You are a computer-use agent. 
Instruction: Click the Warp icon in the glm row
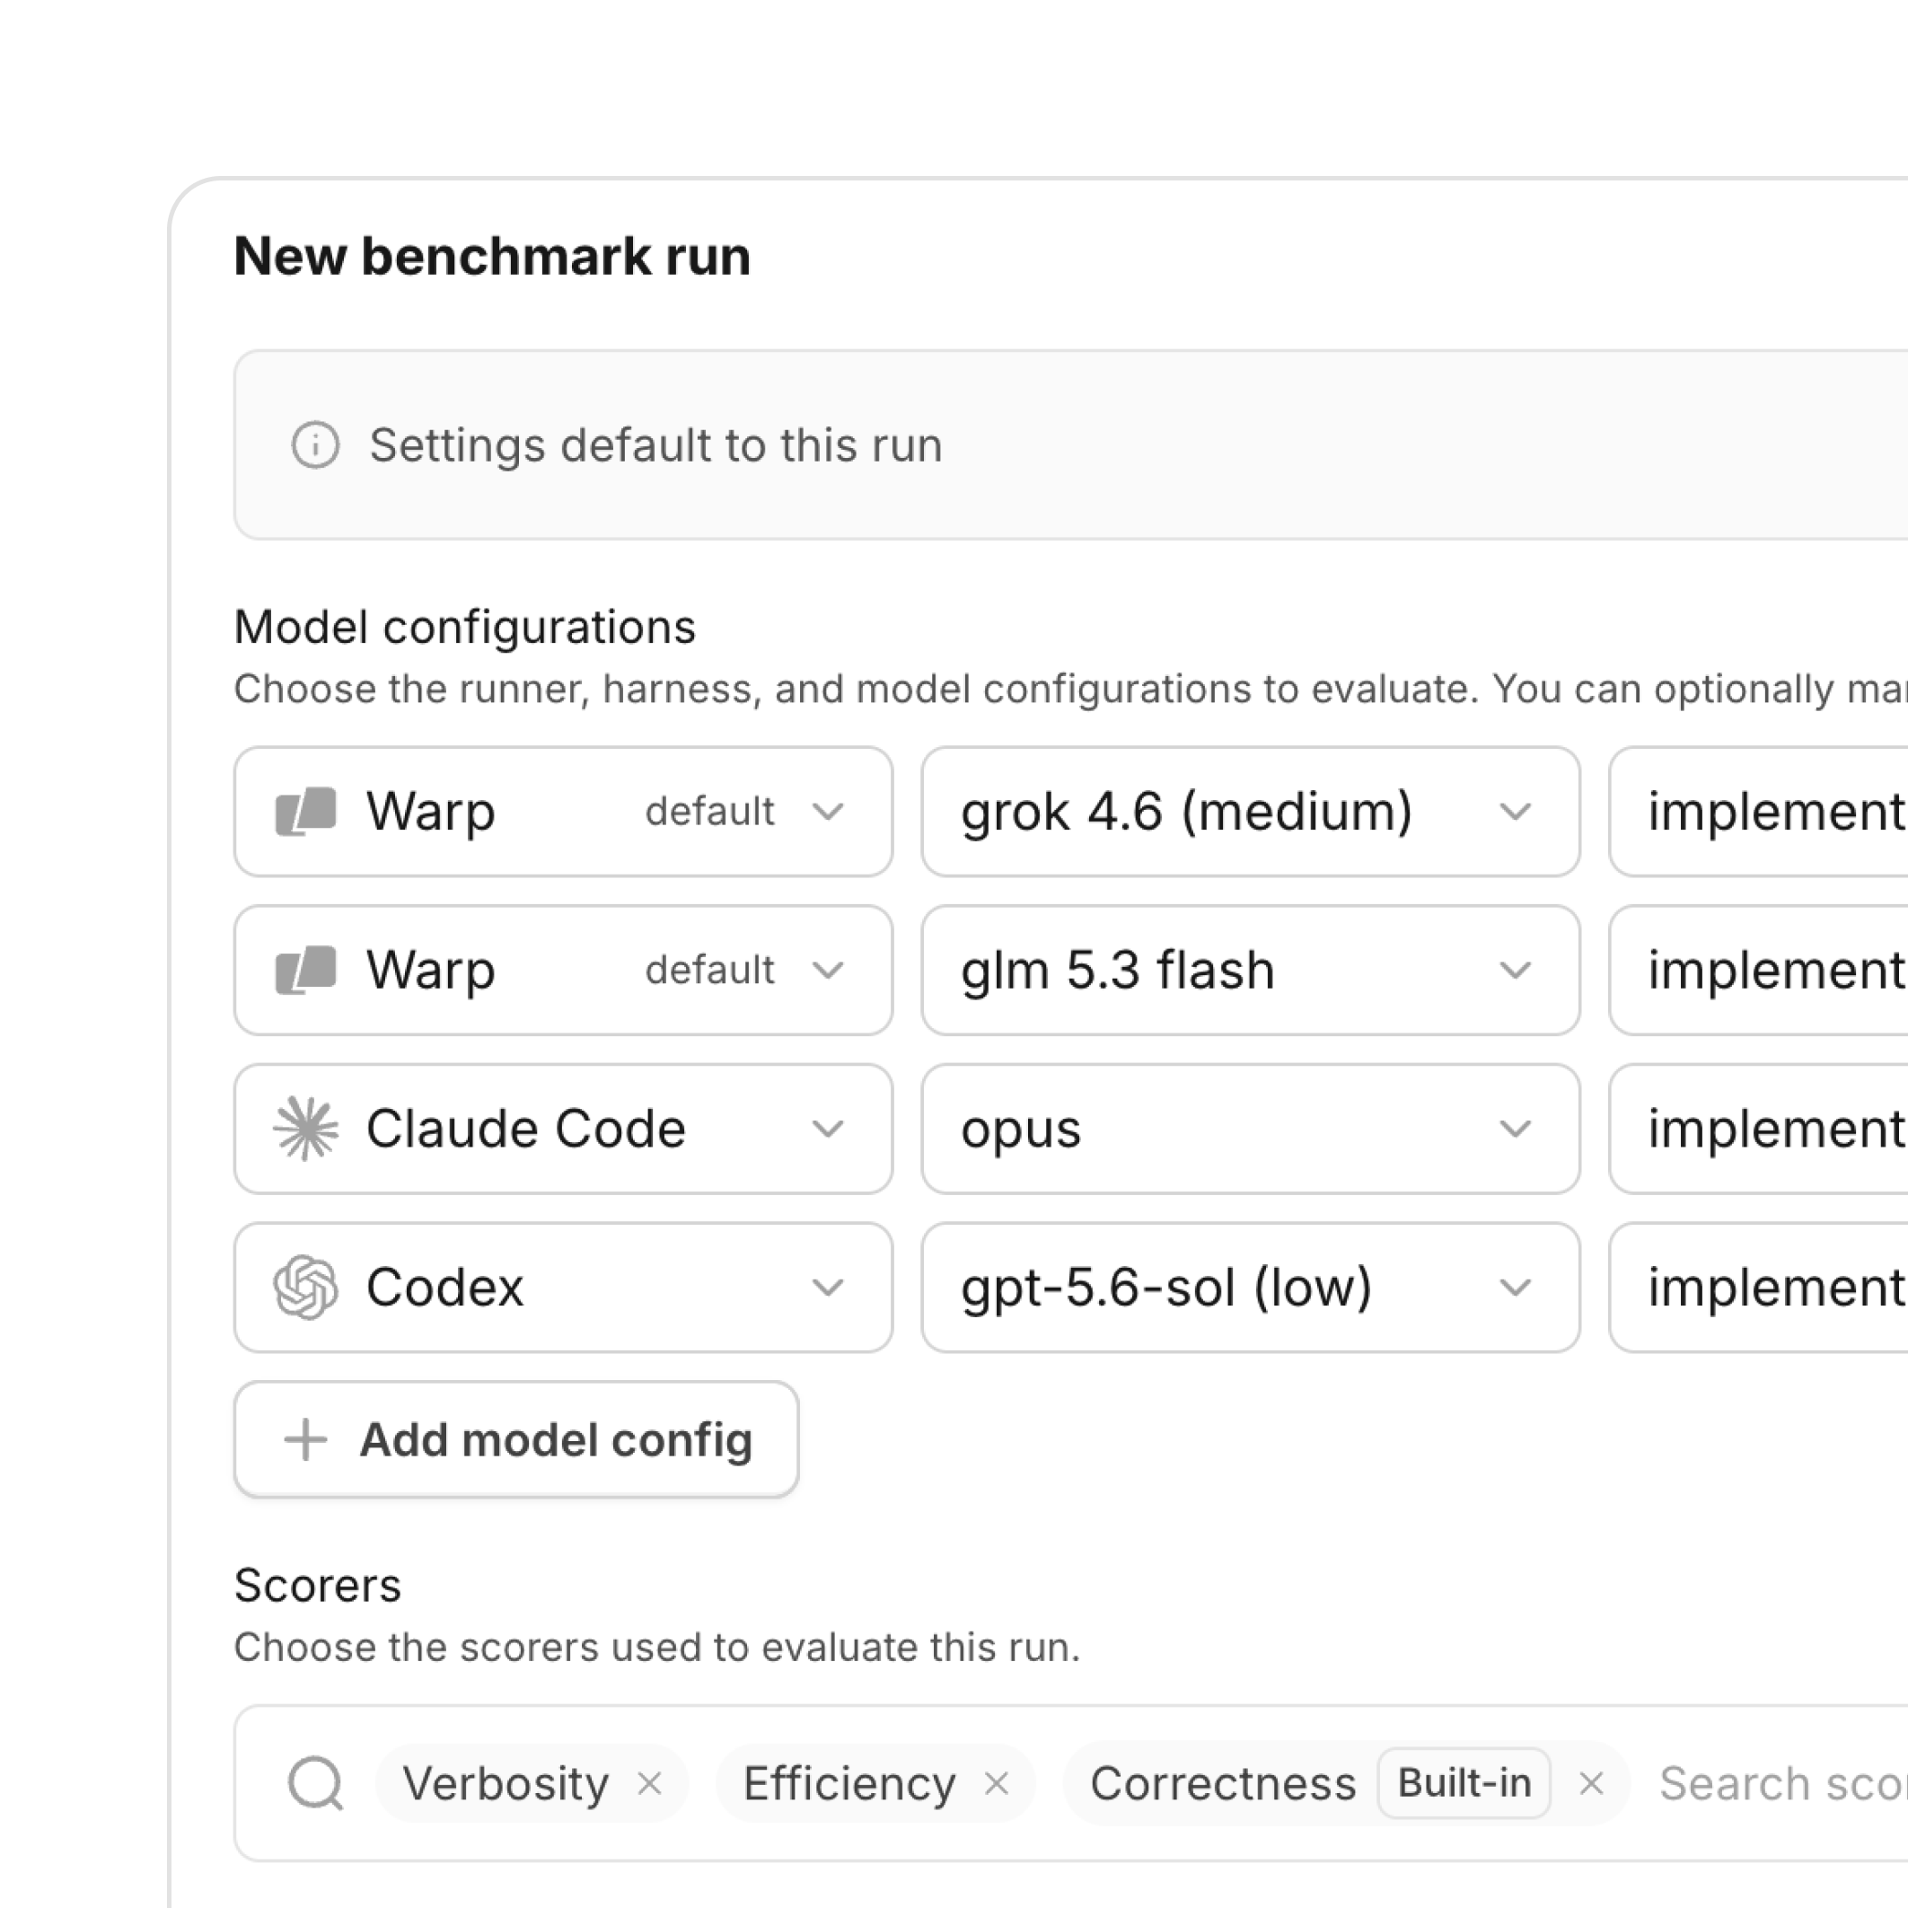tap(305, 970)
